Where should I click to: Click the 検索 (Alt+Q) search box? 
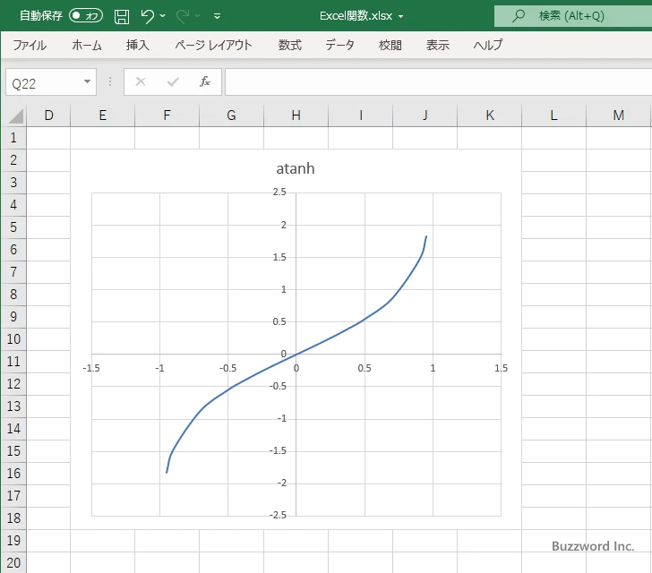click(573, 16)
